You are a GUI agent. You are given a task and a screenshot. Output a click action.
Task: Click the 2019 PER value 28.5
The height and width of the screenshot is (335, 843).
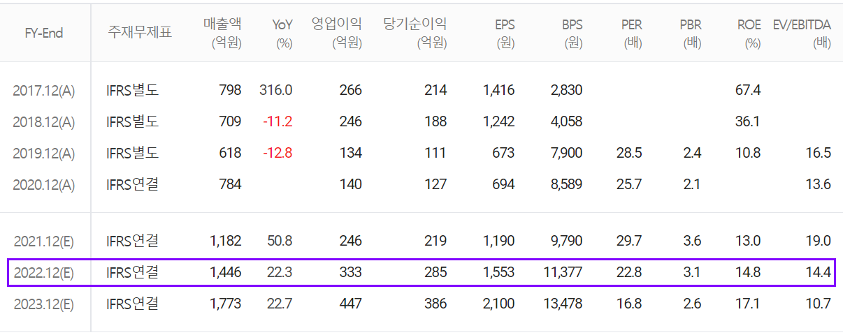coord(629,153)
